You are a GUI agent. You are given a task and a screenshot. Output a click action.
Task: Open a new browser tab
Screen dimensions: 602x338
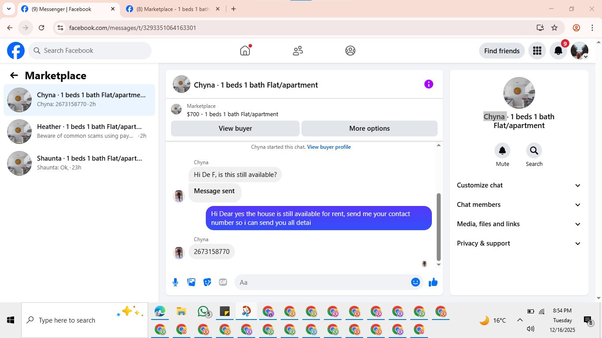pos(234,9)
